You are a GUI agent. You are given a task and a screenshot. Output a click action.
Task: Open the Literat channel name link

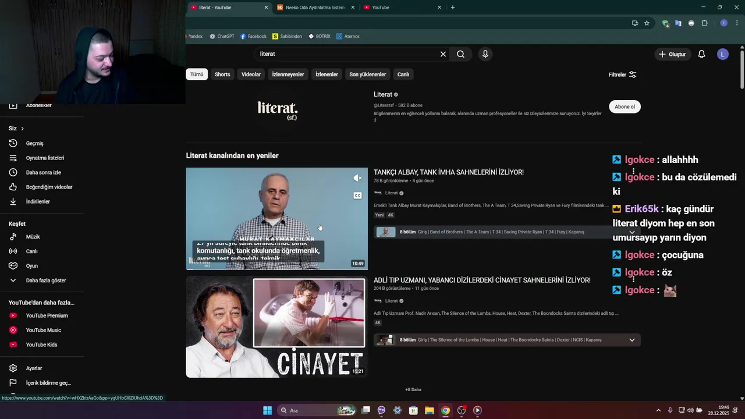click(383, 94)
